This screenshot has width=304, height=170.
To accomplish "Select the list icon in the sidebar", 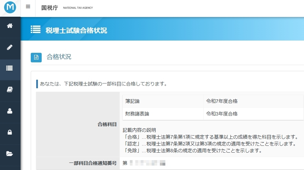I will tap(10, 68).
